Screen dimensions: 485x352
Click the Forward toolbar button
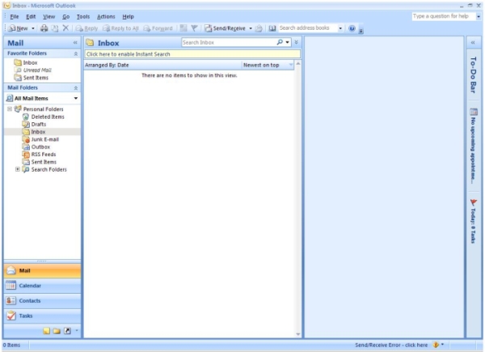(x=158, y=28)
